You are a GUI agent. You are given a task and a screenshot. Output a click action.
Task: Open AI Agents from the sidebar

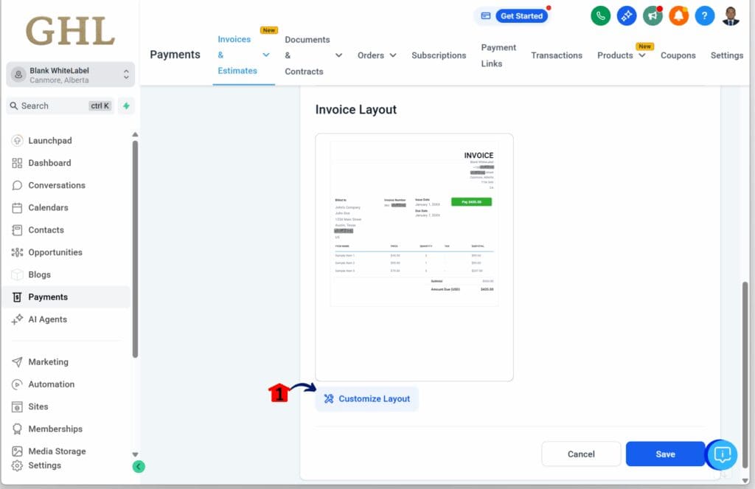coord(48,319)
